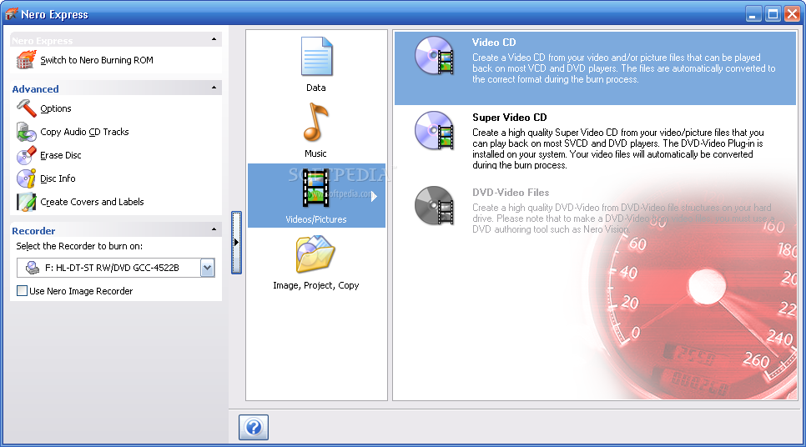Click the Recorder section header text

[x=33, y=231]
